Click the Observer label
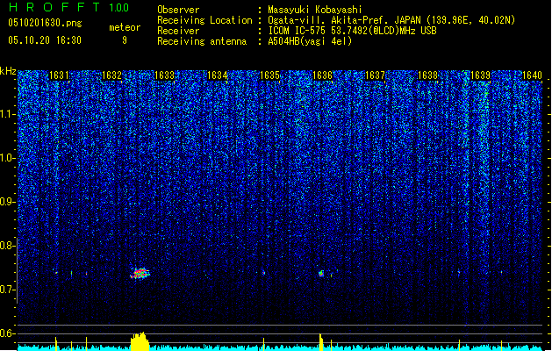552x351 pixels. (x=178, y=10)
